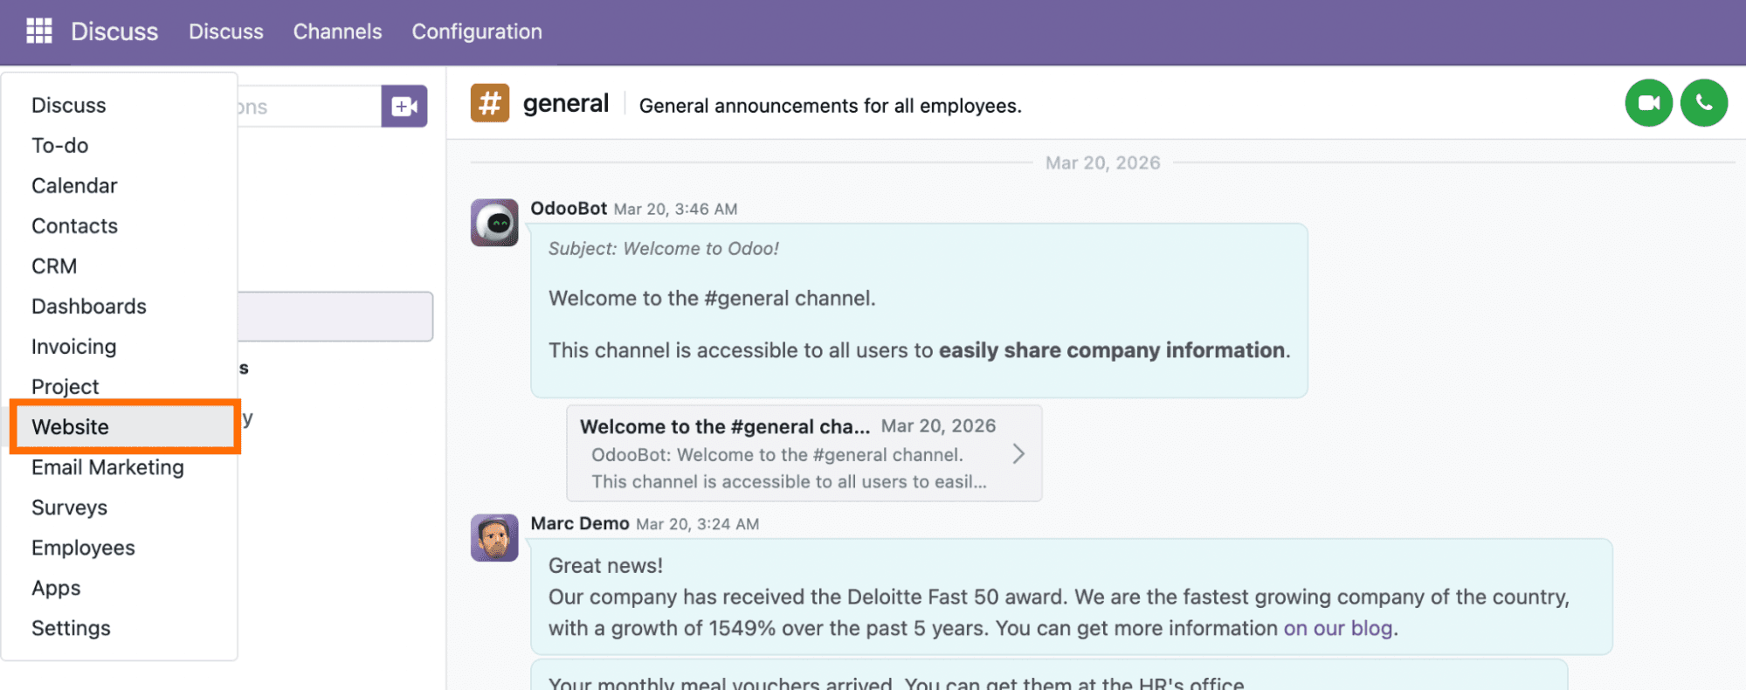The width and height of the screenshot is (1746, 690).
Task: Start a video call in general
Action: click(1648, 103)
